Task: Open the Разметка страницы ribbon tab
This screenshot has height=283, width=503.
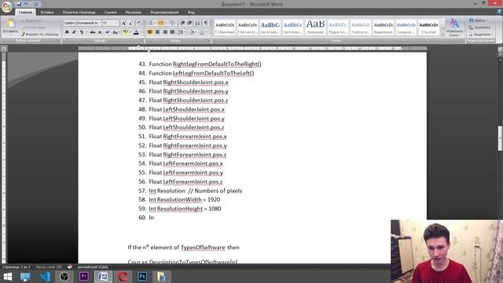Action: (x=79, y=13)
